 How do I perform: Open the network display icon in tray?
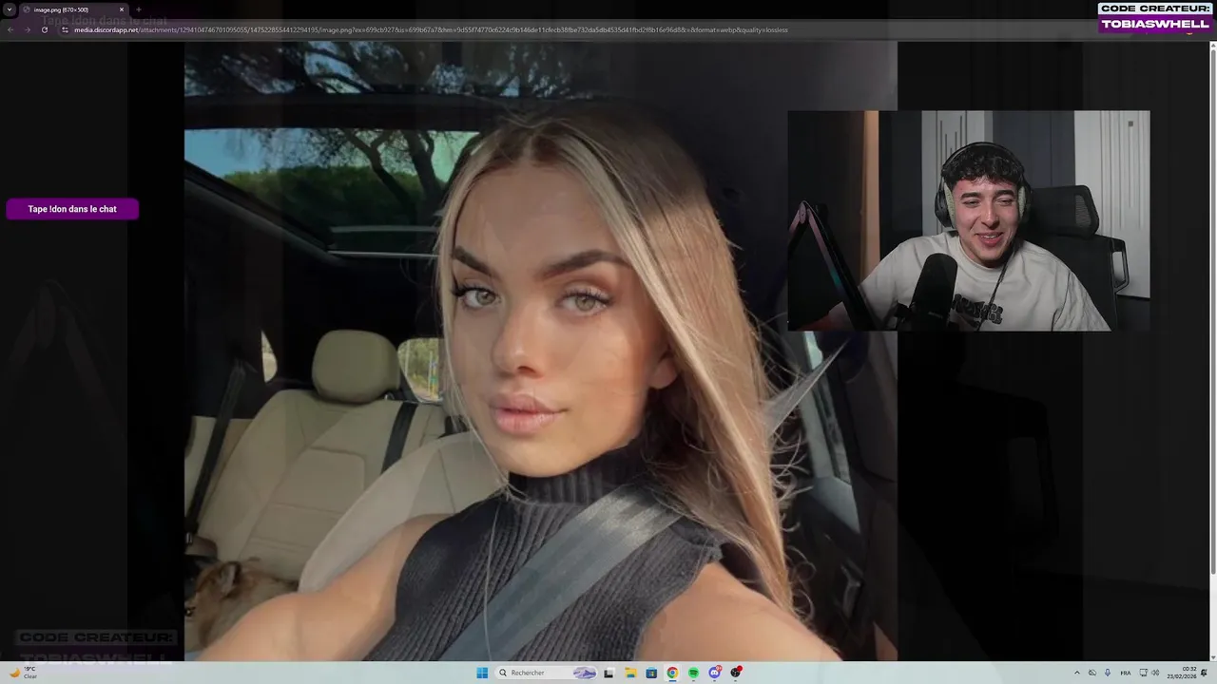[x=1144, y=673]
